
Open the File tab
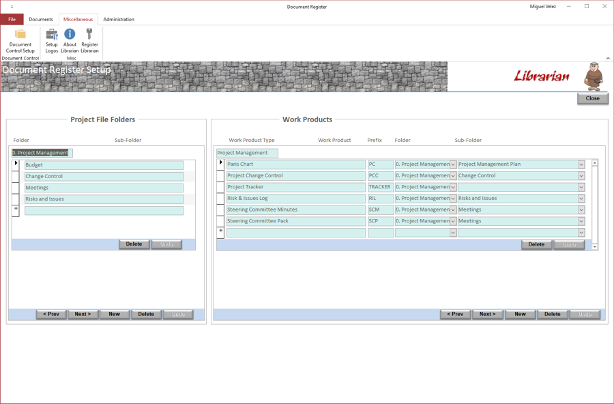(x=12, y=19)
